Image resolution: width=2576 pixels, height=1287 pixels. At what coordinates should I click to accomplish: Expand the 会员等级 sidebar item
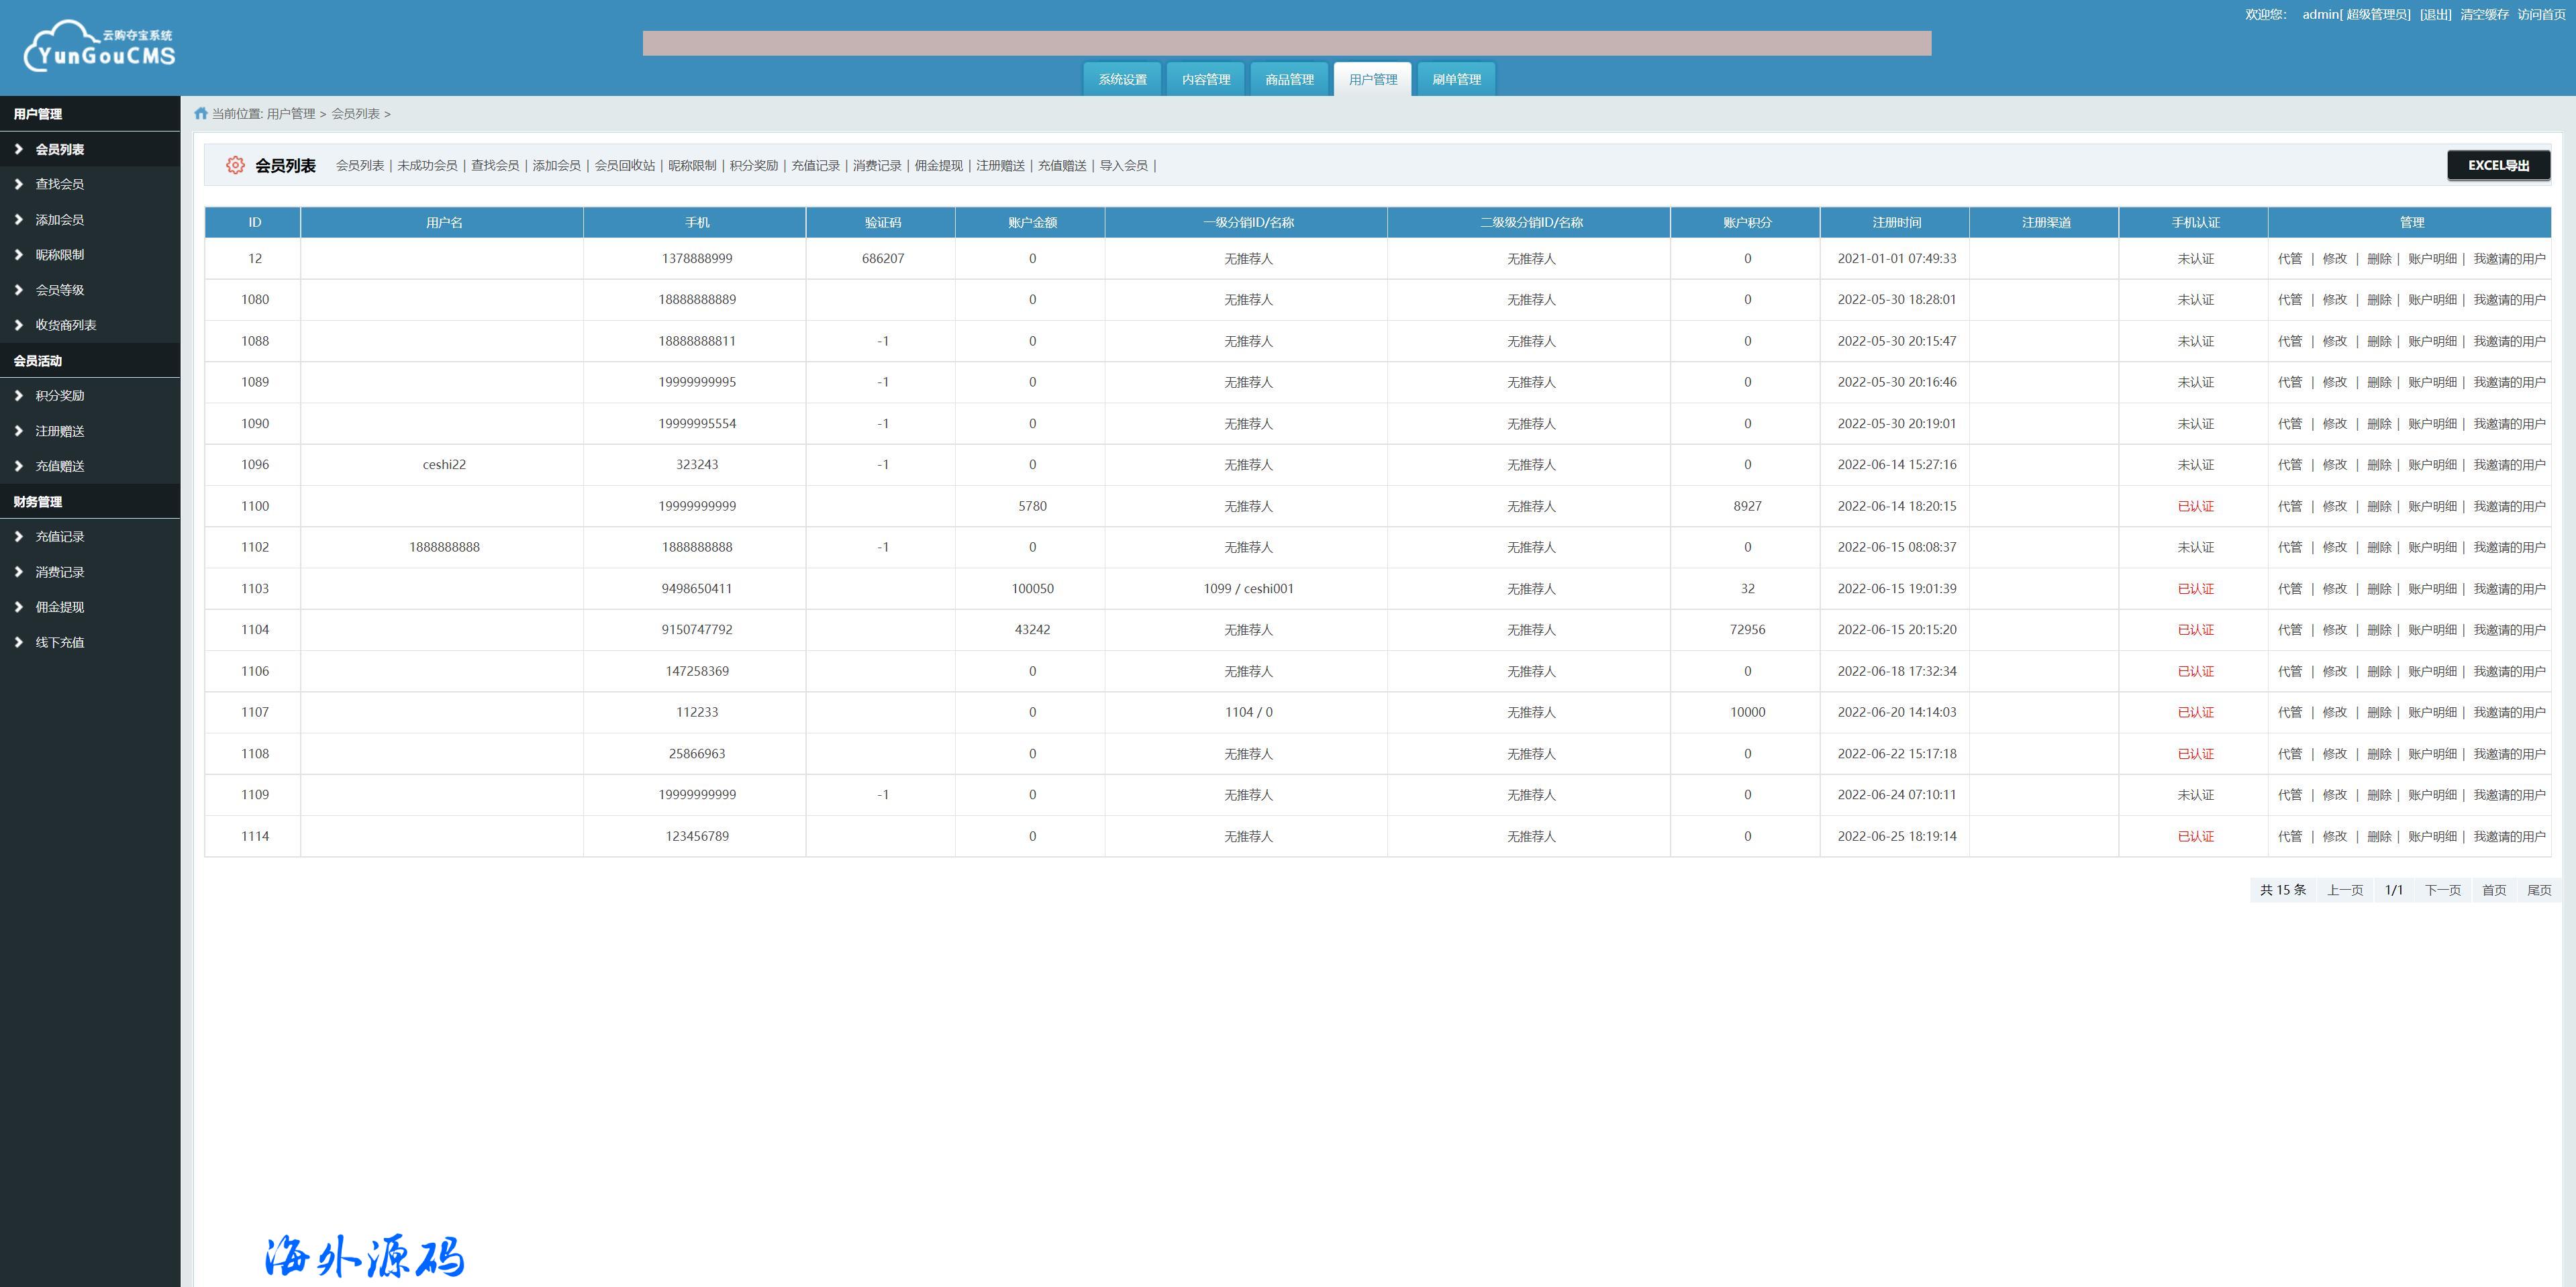59,290
